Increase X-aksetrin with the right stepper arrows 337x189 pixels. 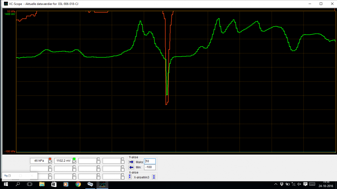[153, 177]
